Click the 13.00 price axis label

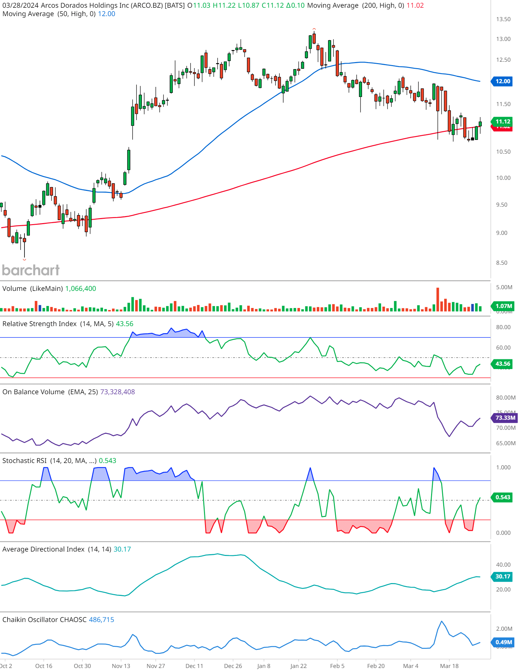503,39
